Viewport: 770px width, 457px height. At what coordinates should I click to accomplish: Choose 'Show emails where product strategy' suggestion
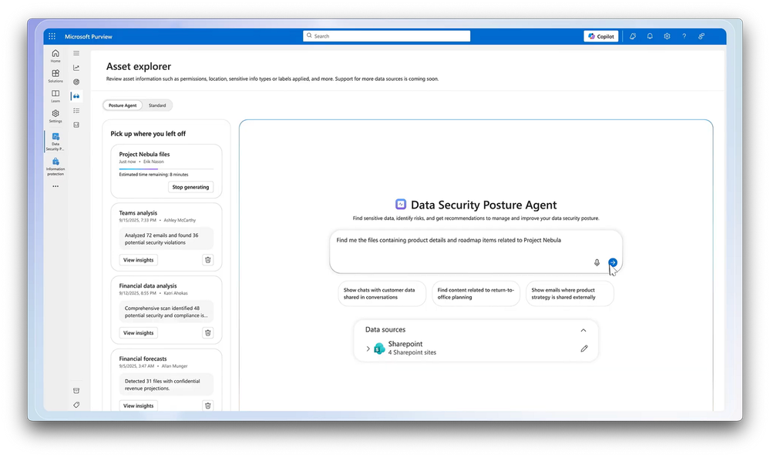570,294
